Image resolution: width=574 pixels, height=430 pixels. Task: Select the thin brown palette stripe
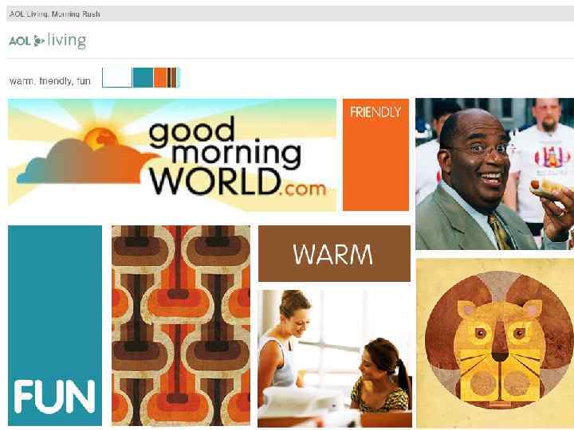click(x=174, y=77)
